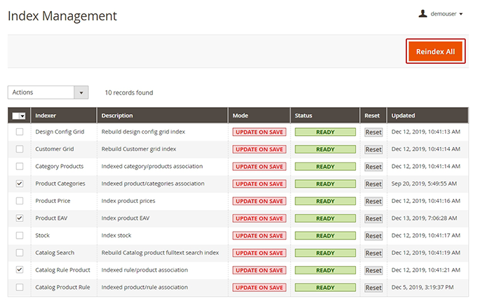This screenshot has height=308, width=480.
Task: Click the Updated column header
Action: (404, 115)
